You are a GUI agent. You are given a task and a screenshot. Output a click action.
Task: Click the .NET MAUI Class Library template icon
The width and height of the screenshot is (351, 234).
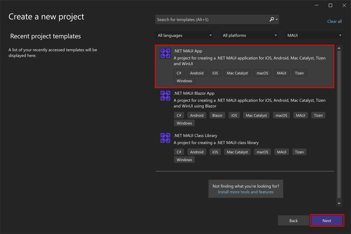tap(165, 138)
